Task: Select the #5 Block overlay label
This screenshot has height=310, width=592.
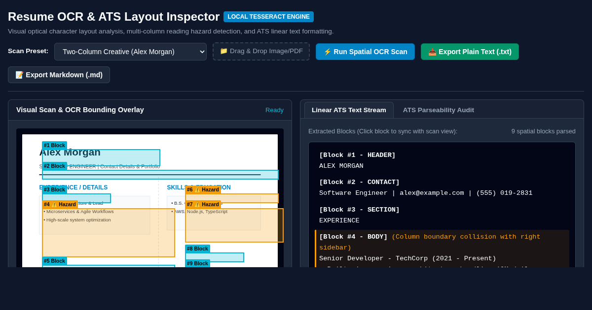Action: coord(54,261)
